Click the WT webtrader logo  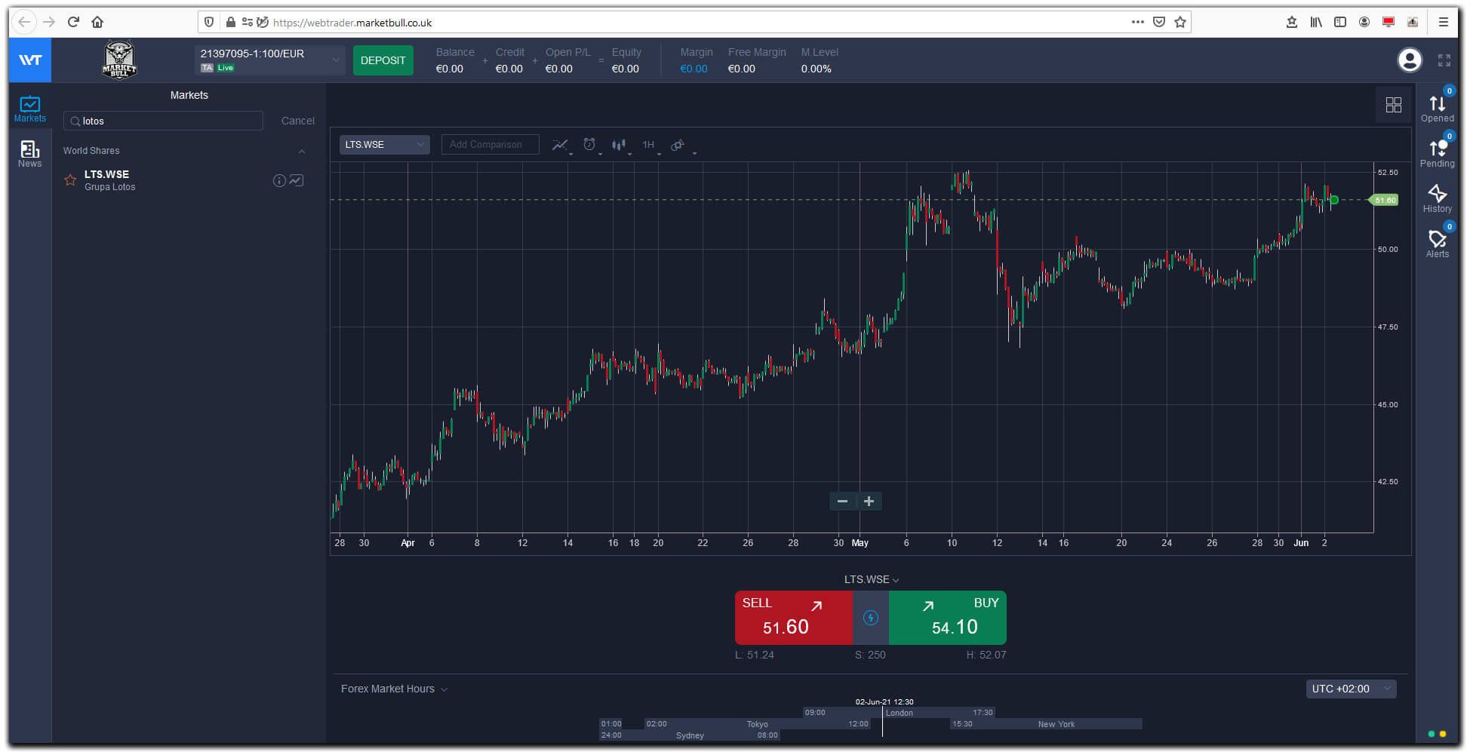click(x=30, y=60)
